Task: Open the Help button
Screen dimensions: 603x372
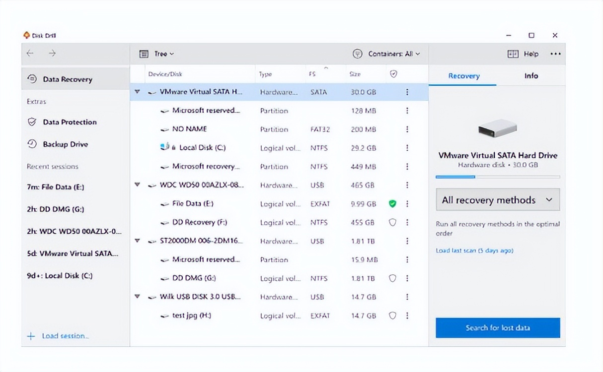Action: (x=523, y=54)
